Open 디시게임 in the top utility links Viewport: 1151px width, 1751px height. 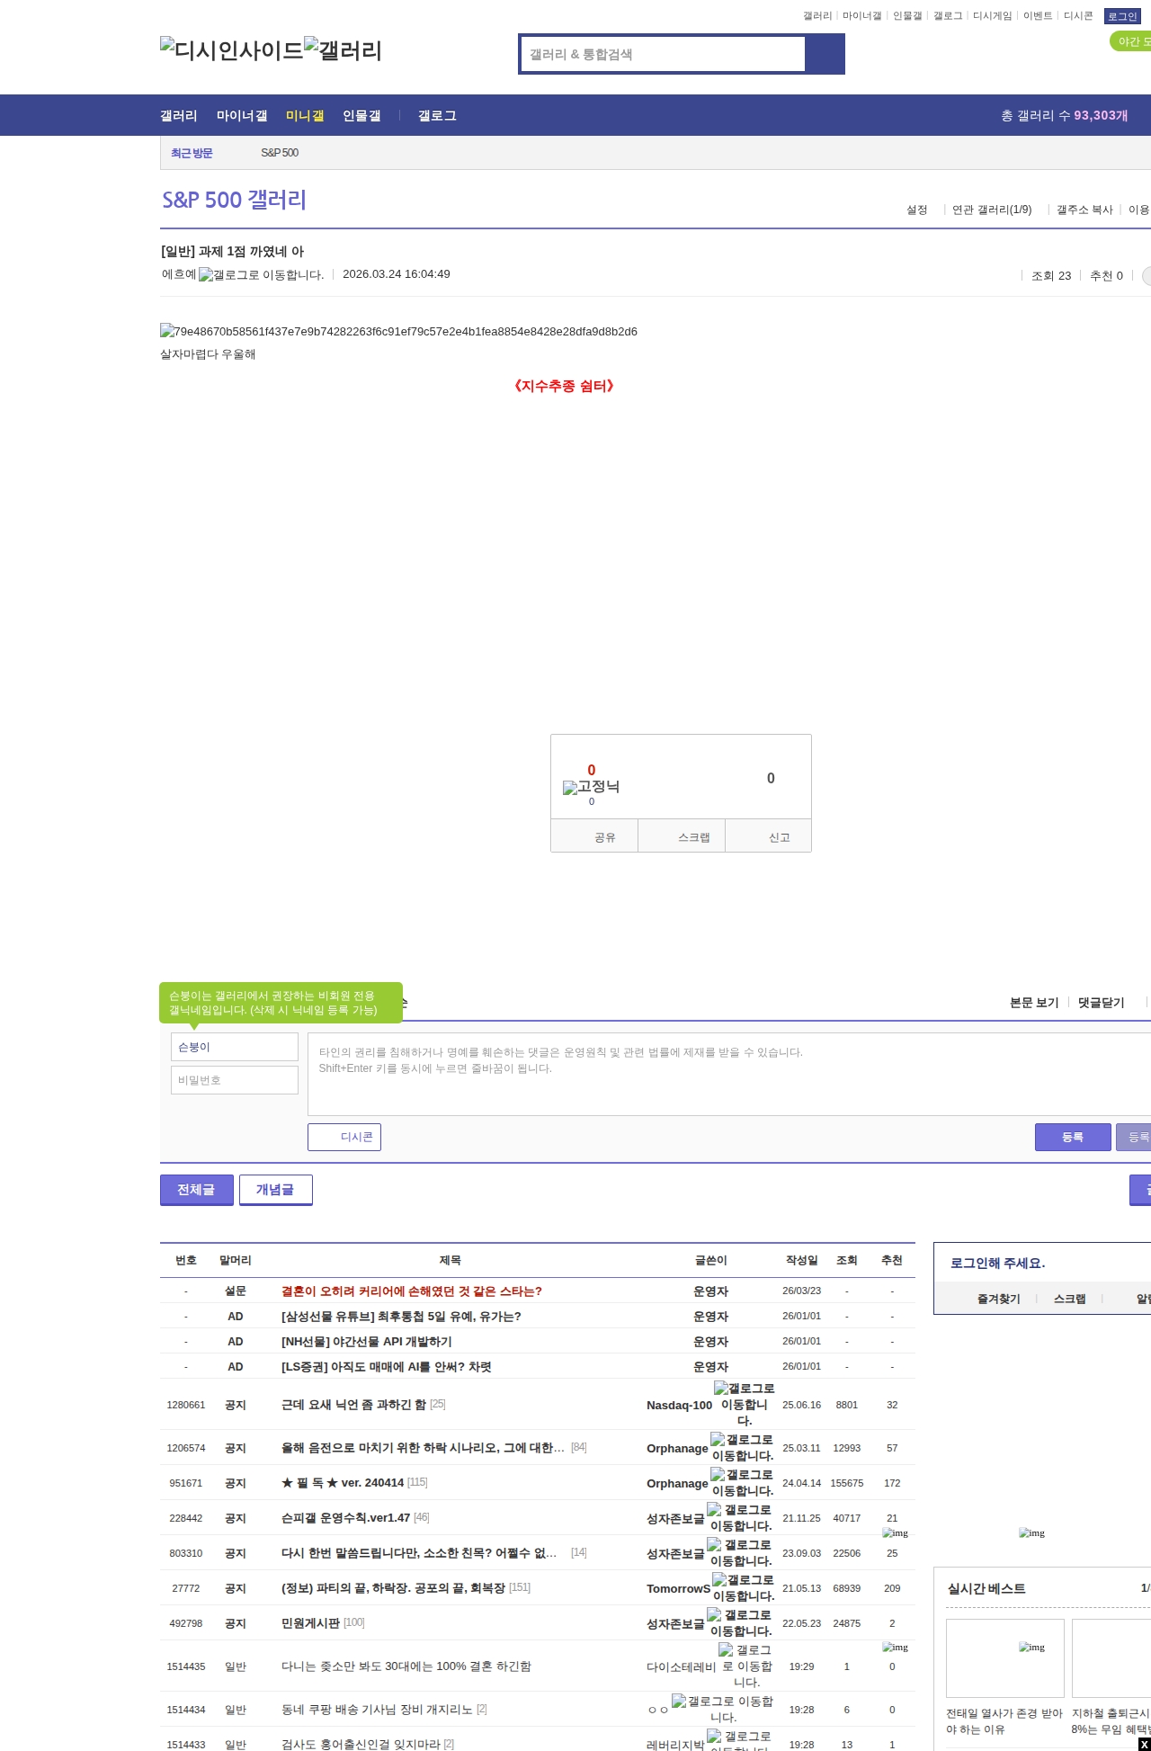(x=993, y=16)
